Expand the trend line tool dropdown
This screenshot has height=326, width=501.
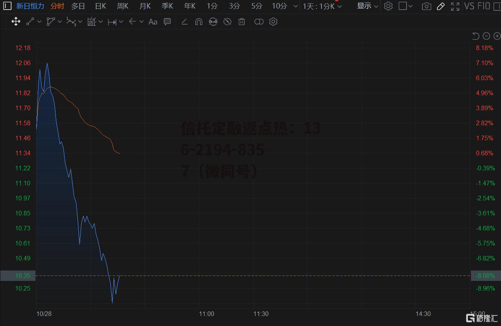point(39,22)
